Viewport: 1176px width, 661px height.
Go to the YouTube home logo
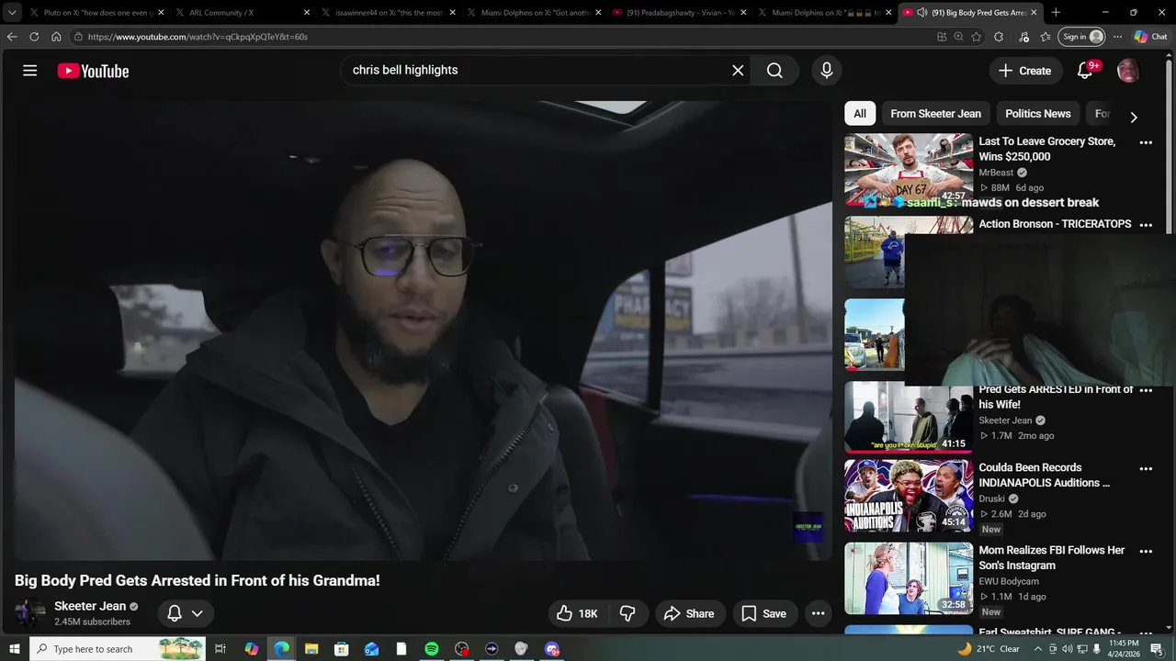tap(93, 71)
